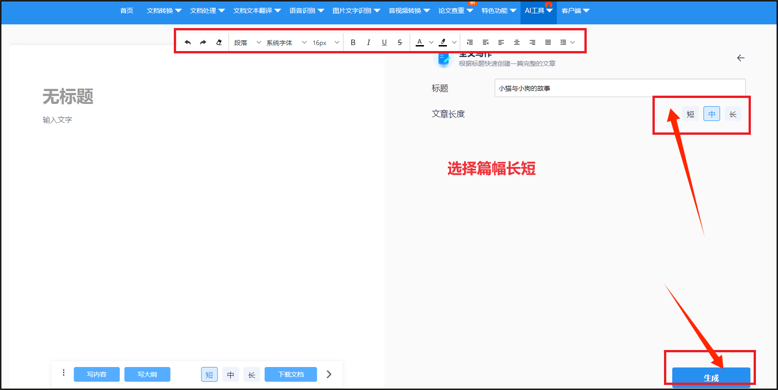
Task: Open the 语音识别 menu
Action: tap(307, 11)
